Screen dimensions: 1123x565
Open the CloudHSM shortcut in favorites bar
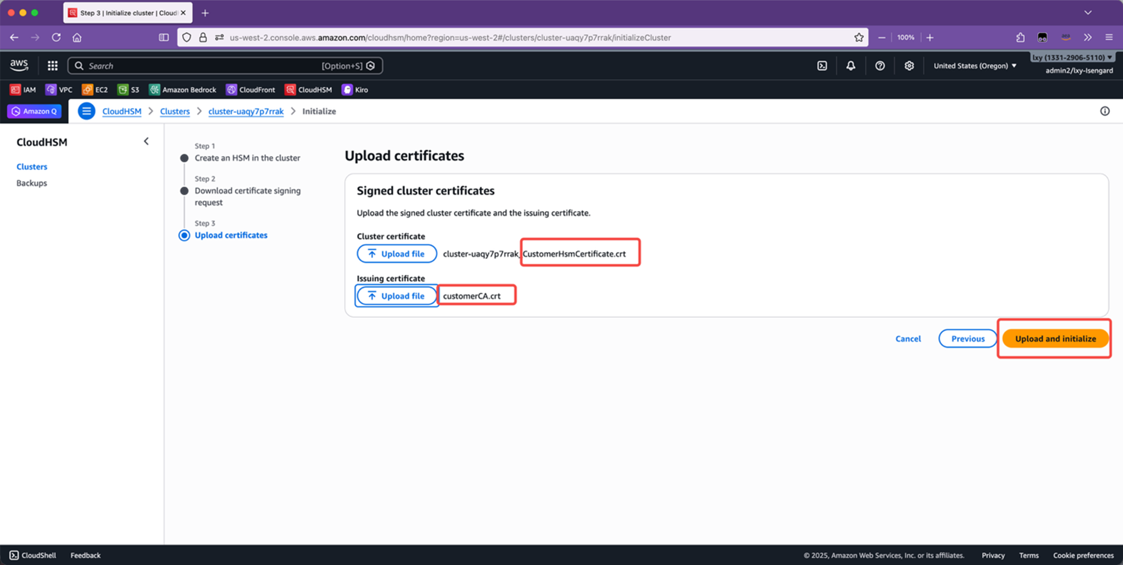pos(308,90)
